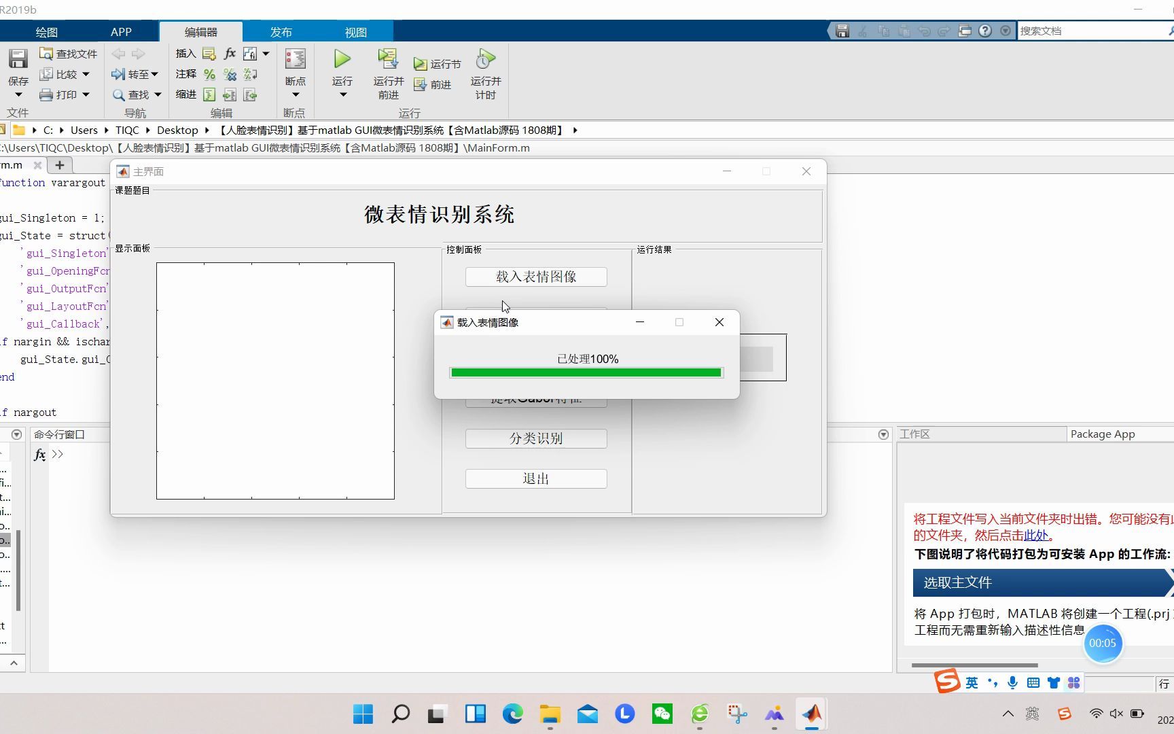Click the Save (保存) floppy disk icon
Screen dimensions: 1174x734
(18, 59)
